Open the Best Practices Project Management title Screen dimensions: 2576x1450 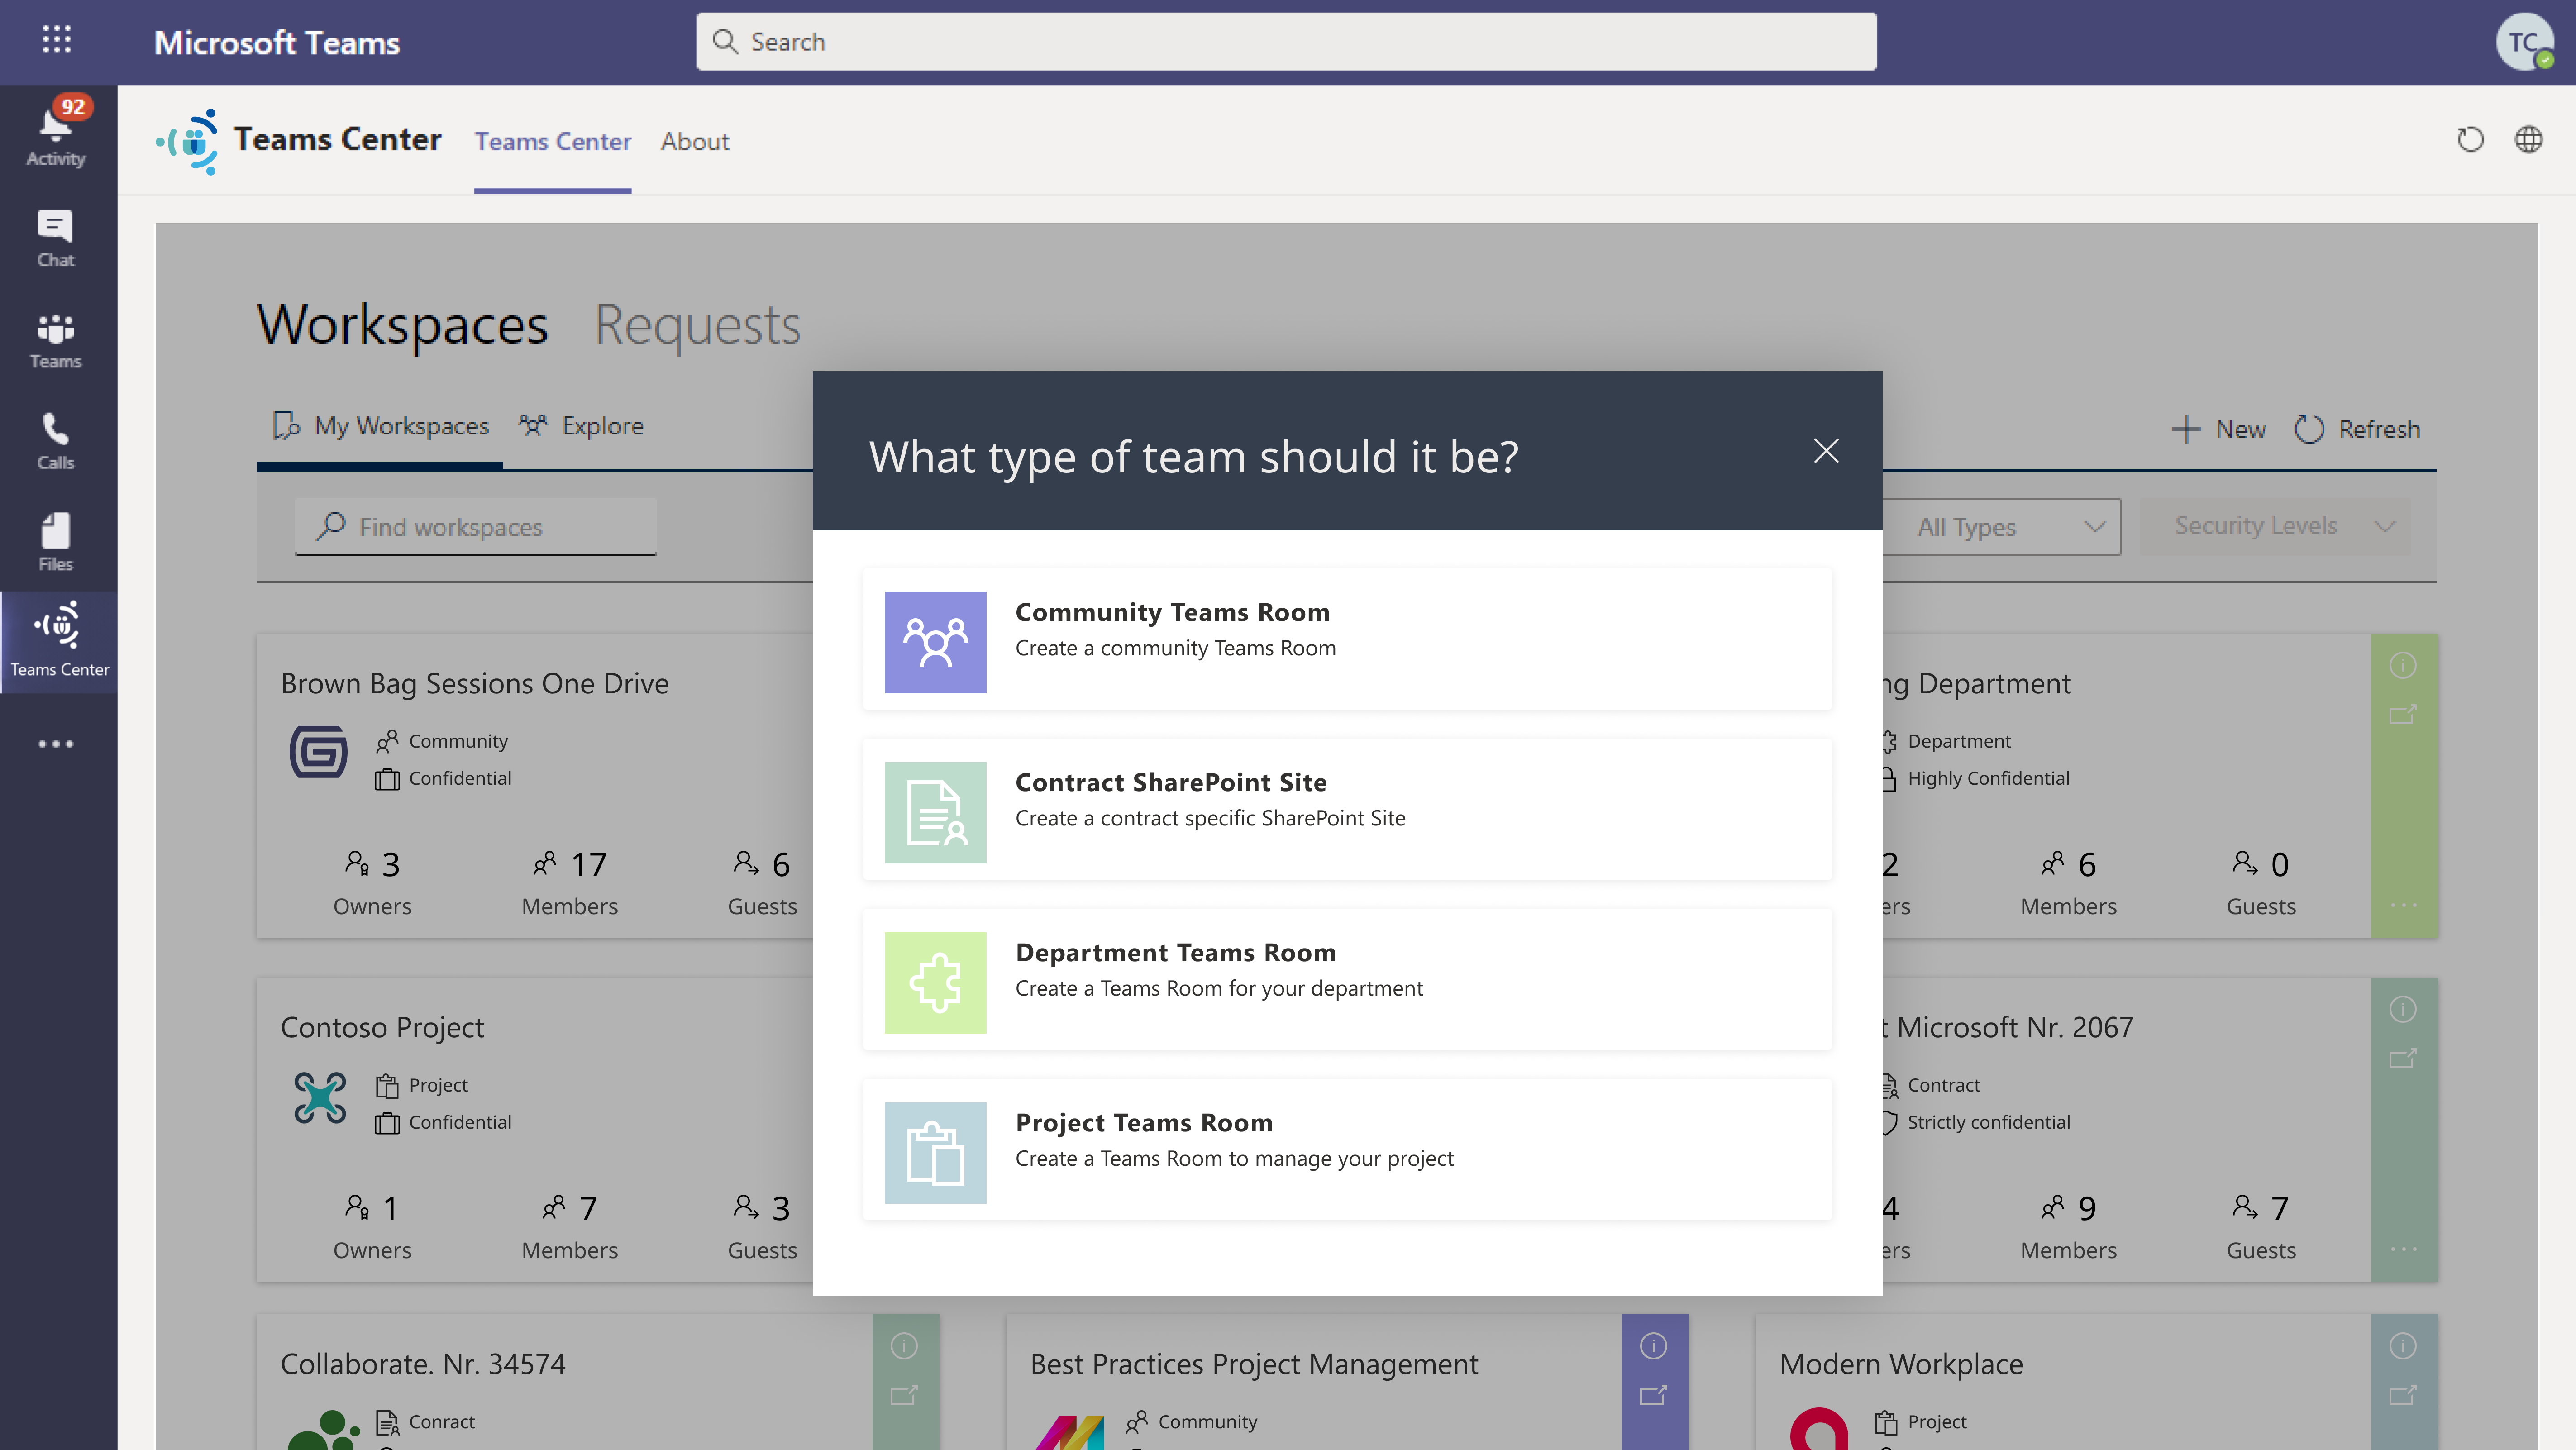[x=1253, y=1365]
